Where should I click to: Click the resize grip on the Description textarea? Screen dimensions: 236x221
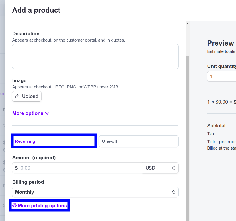point(177,67)
